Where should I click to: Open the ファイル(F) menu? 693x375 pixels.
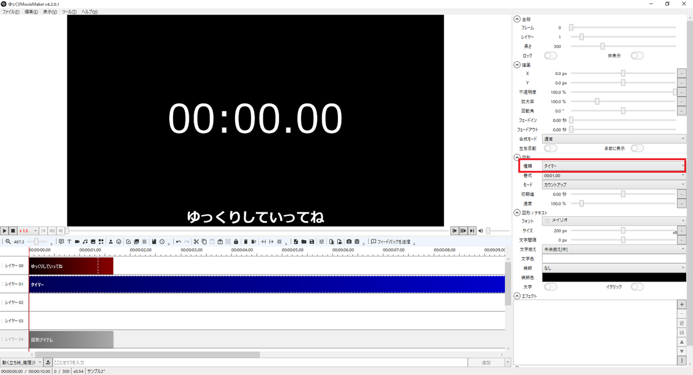(11, 12)
